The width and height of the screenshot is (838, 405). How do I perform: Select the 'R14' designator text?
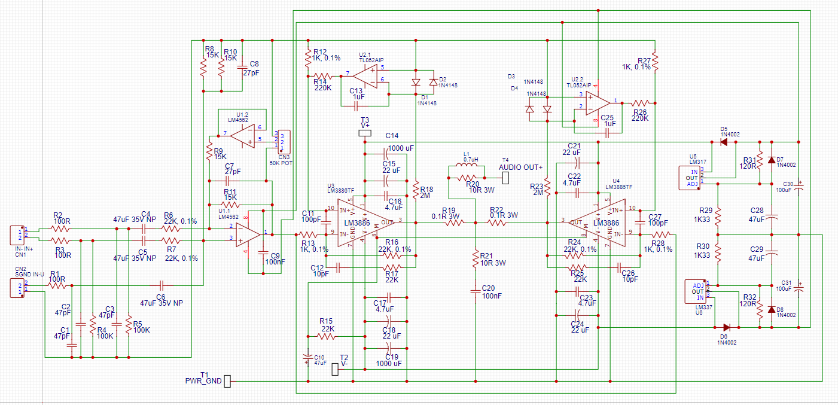pos(320,81)
